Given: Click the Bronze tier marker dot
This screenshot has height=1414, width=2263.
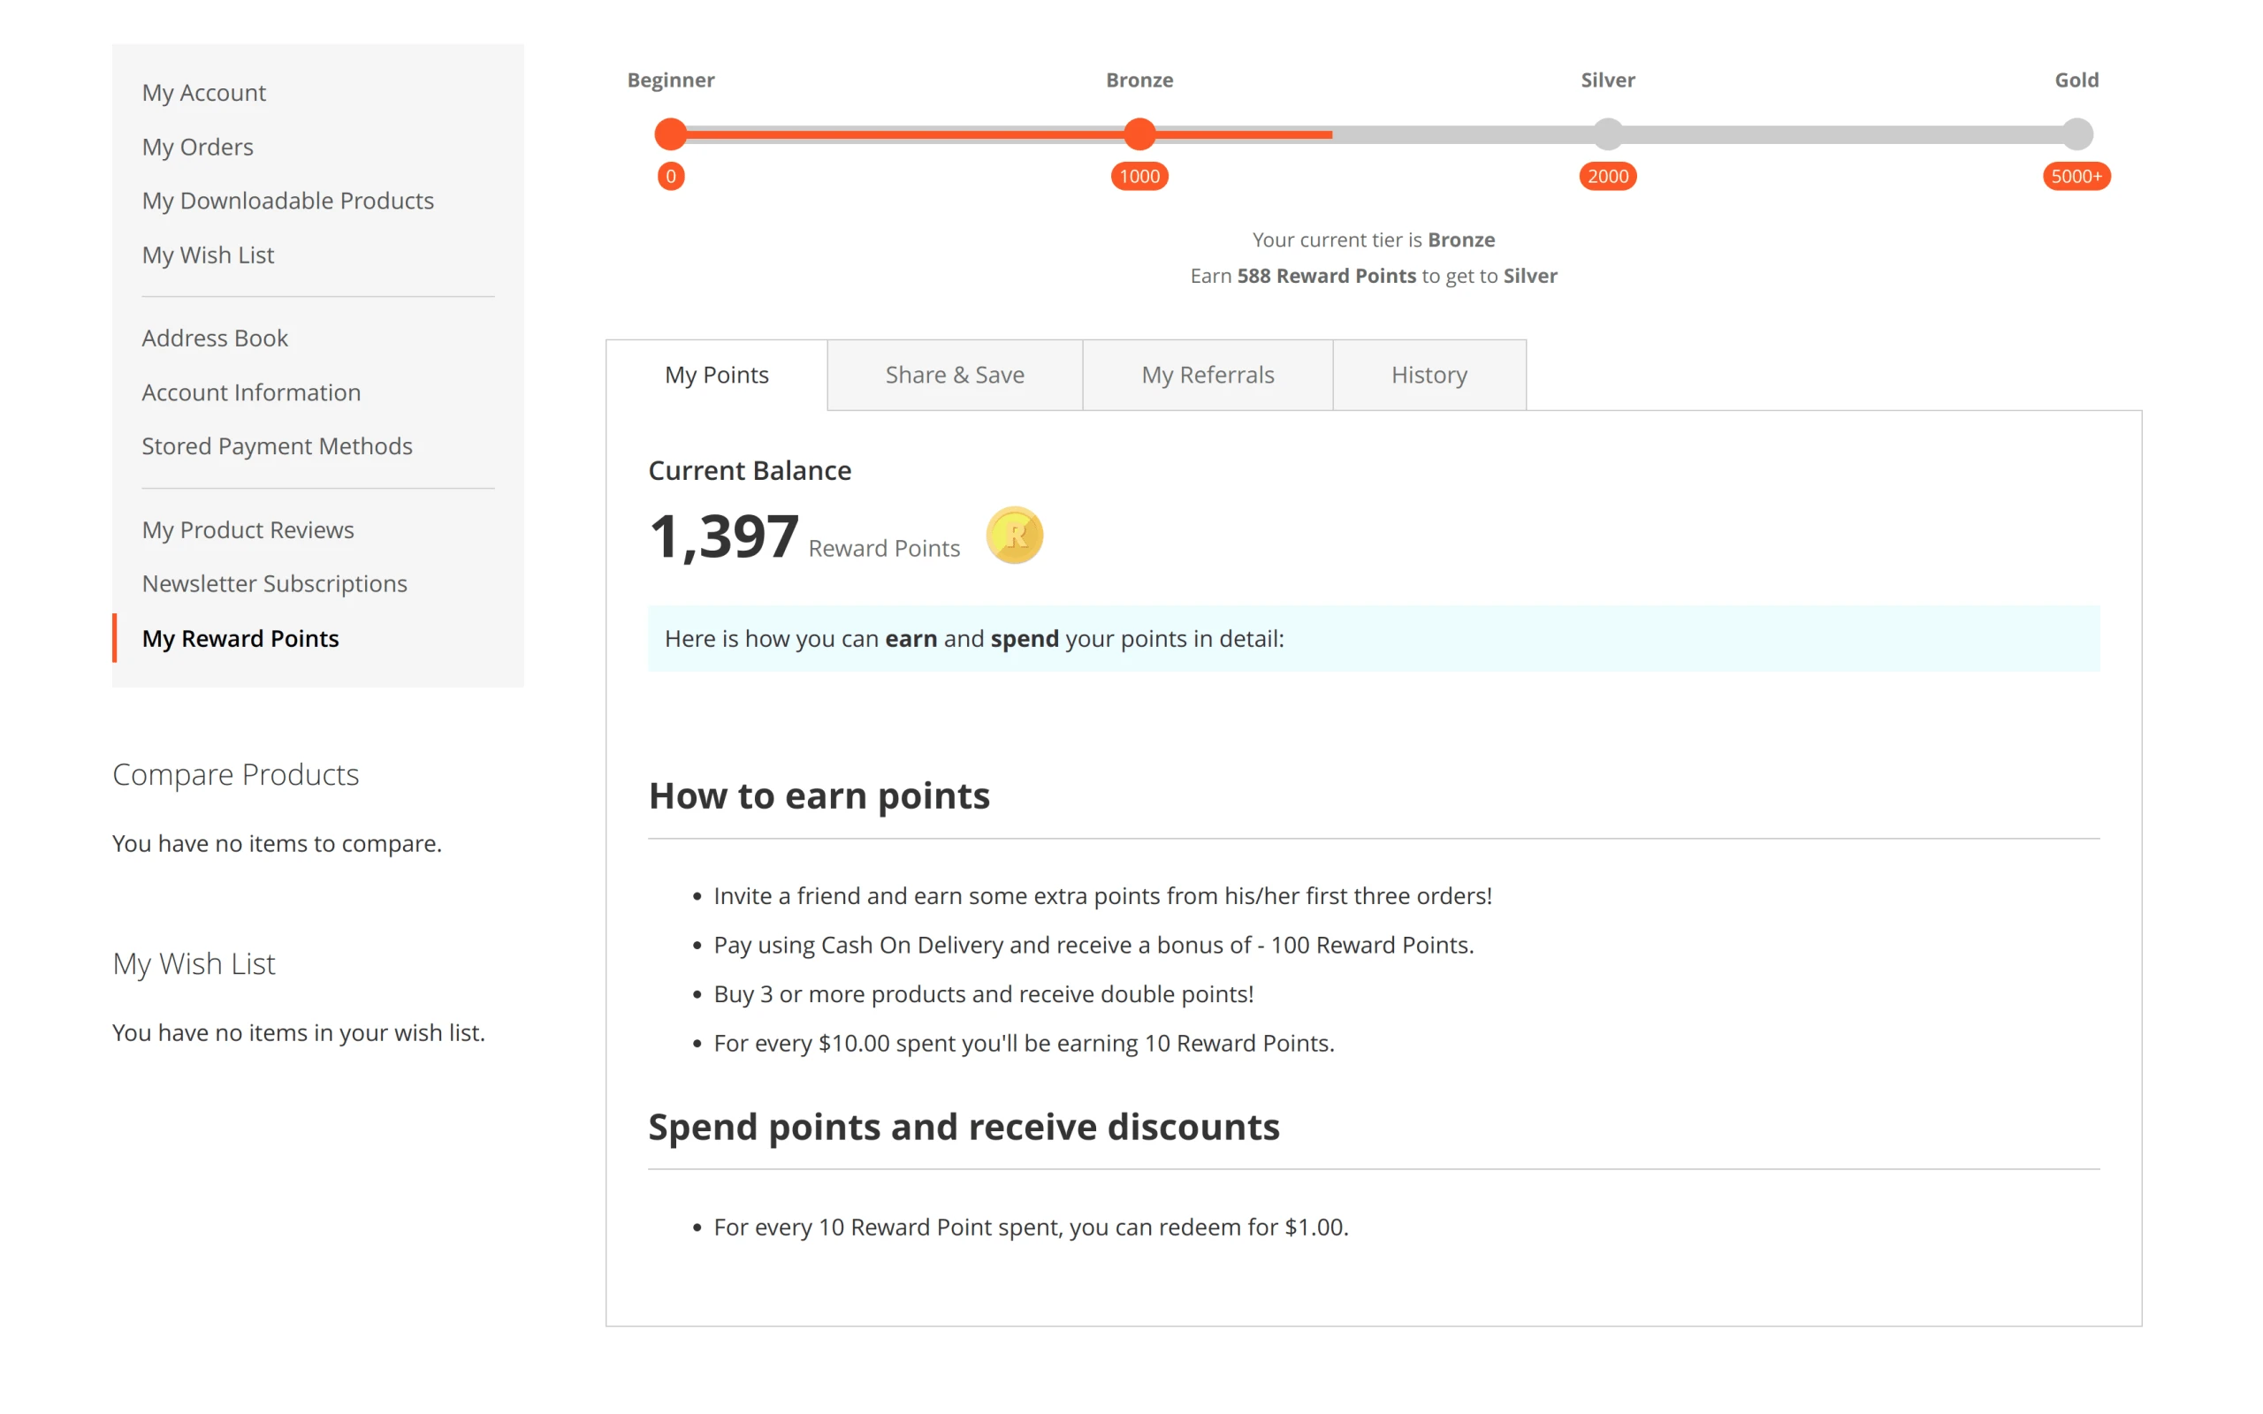Looking at the screenshot, I should [1139, 133].
